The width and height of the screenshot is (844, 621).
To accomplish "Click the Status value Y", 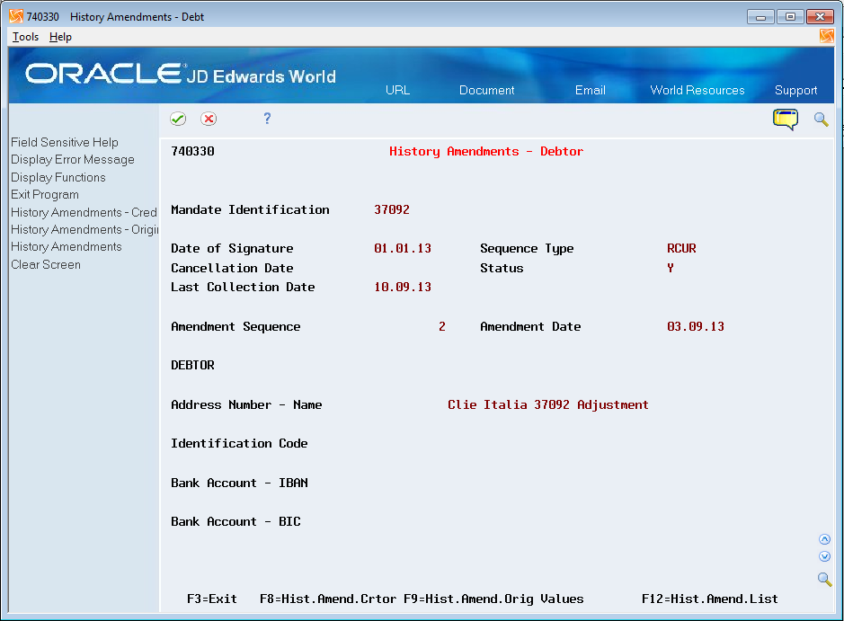I will point(671,268).
